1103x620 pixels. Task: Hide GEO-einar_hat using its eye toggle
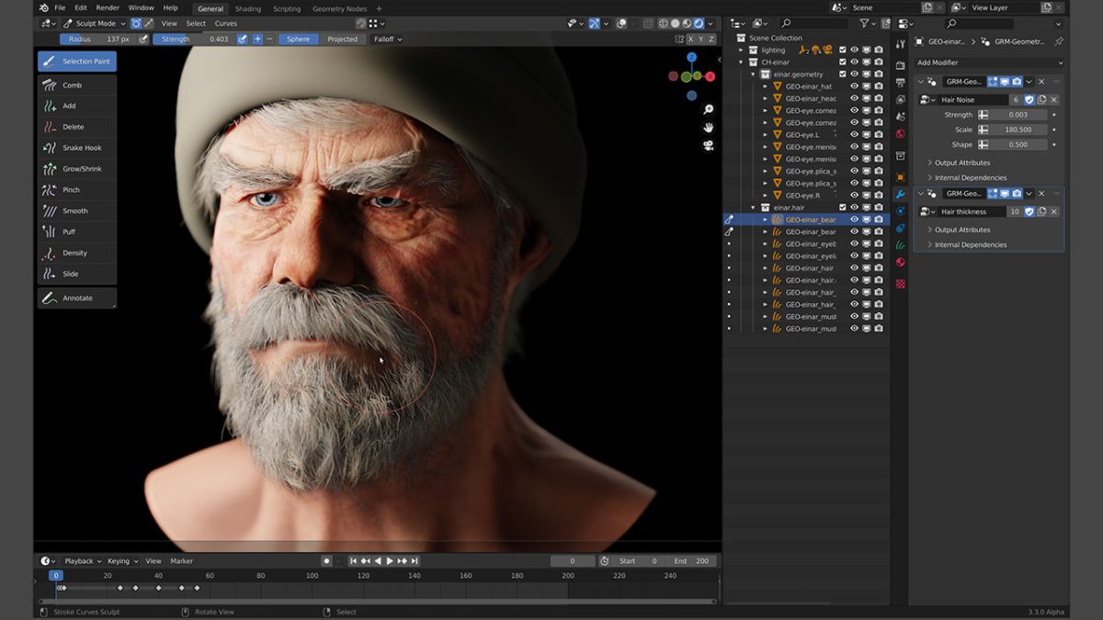click(x=855, y=86)
